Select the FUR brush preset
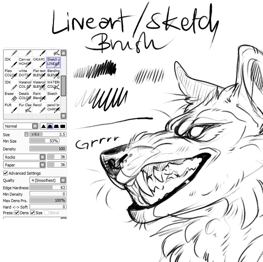This screenshot has width=263, height=262. click(x=11, y=108)
